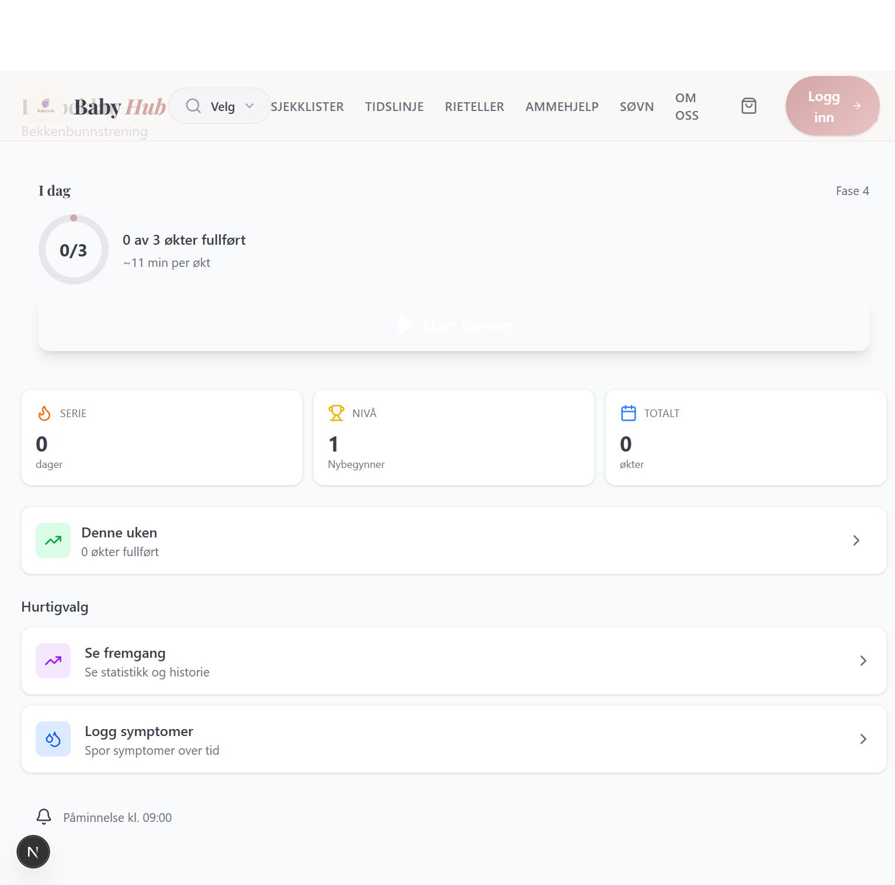Open the Velg dropdown

[231, 106]
